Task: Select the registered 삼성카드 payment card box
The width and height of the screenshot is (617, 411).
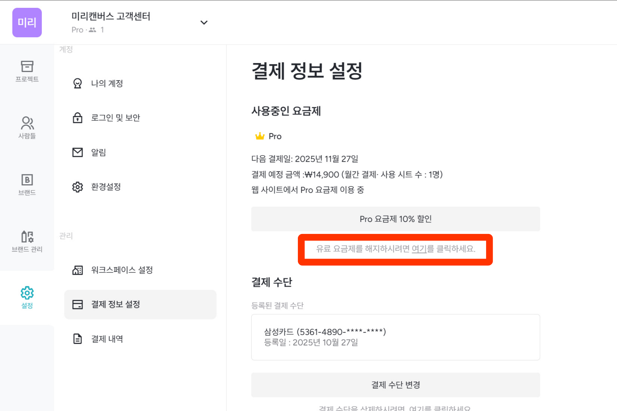Action: 395,337
